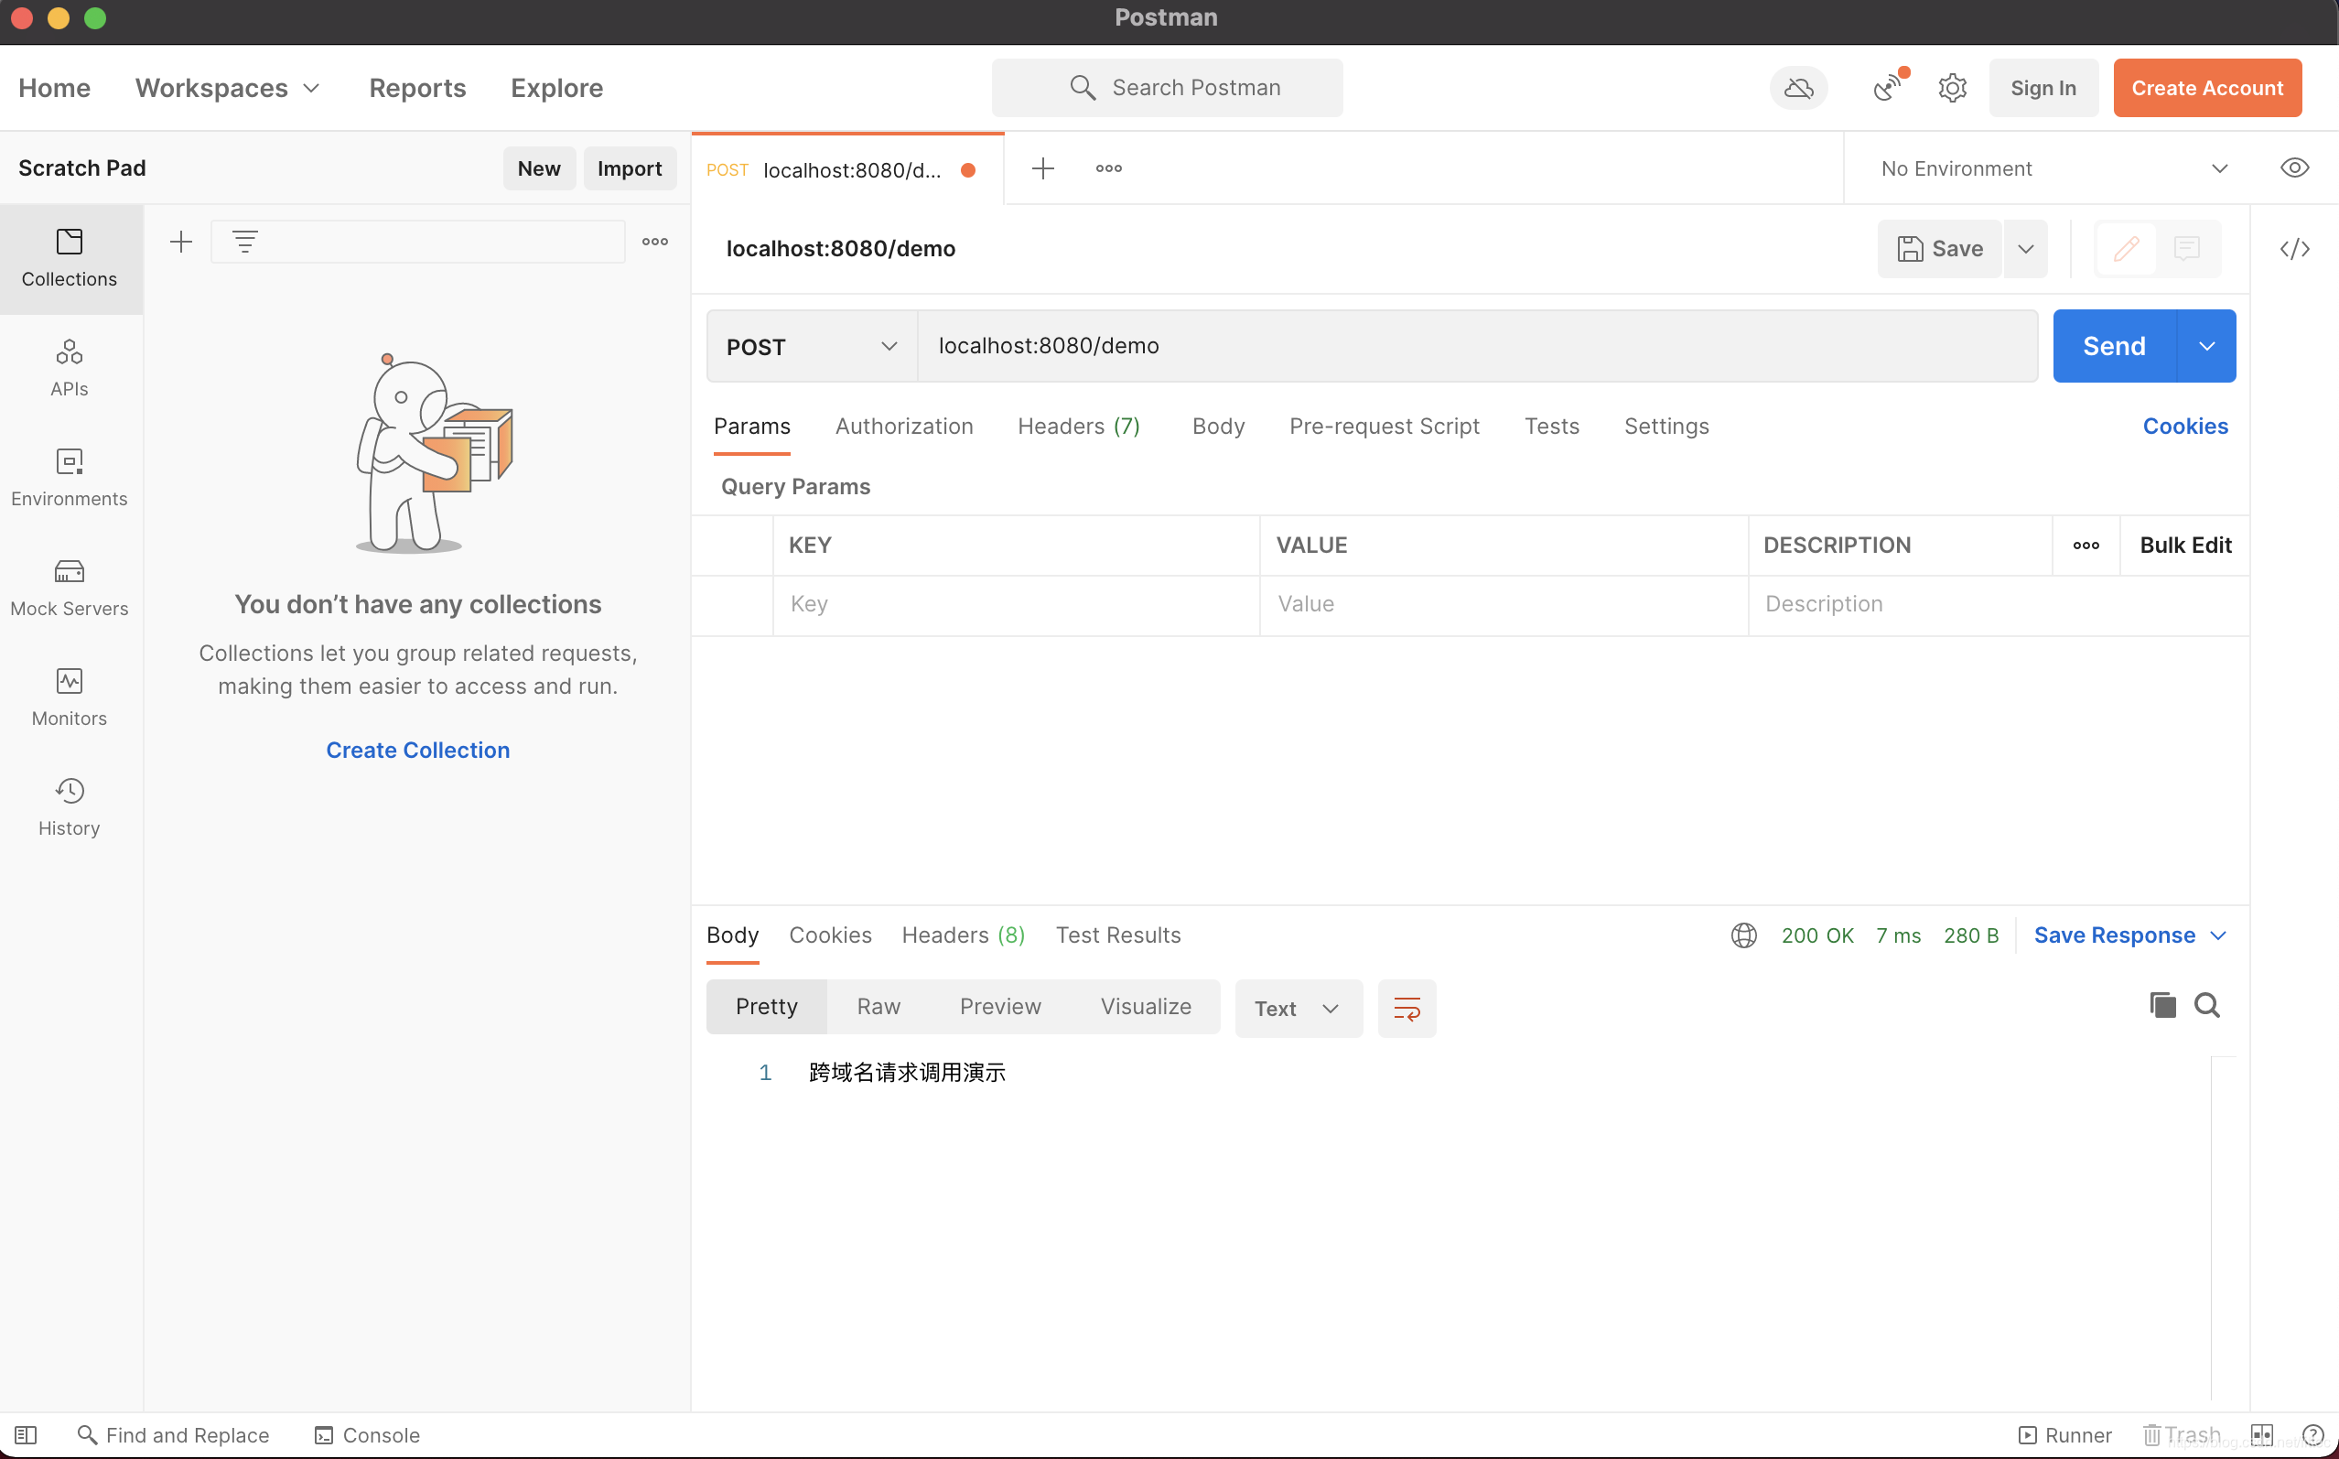
Task: Click Bulk Edit for query params
Action: [x=2184, y=546]
